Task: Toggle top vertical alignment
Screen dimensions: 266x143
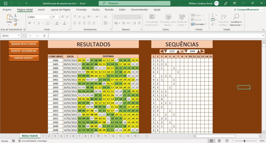Action: click(75, 17)
